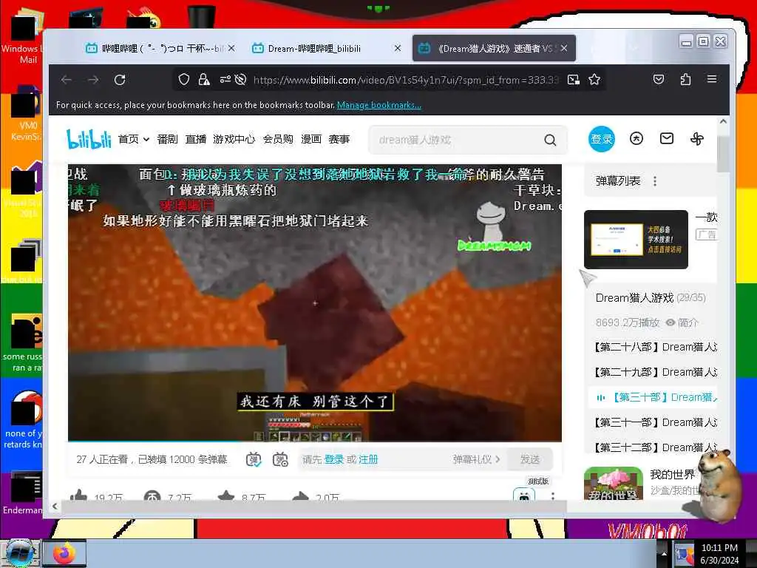Click the horizontal scrollbar left arrow
The image size is (757, 568).
tap(55, 506)
